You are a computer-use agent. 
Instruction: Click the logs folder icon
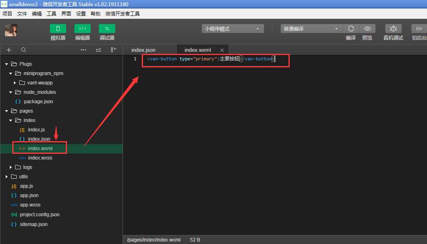pos(18,167)
